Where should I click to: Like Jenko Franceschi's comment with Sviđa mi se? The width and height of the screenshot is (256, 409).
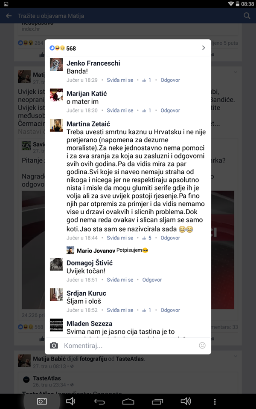(x=120, y=80)
